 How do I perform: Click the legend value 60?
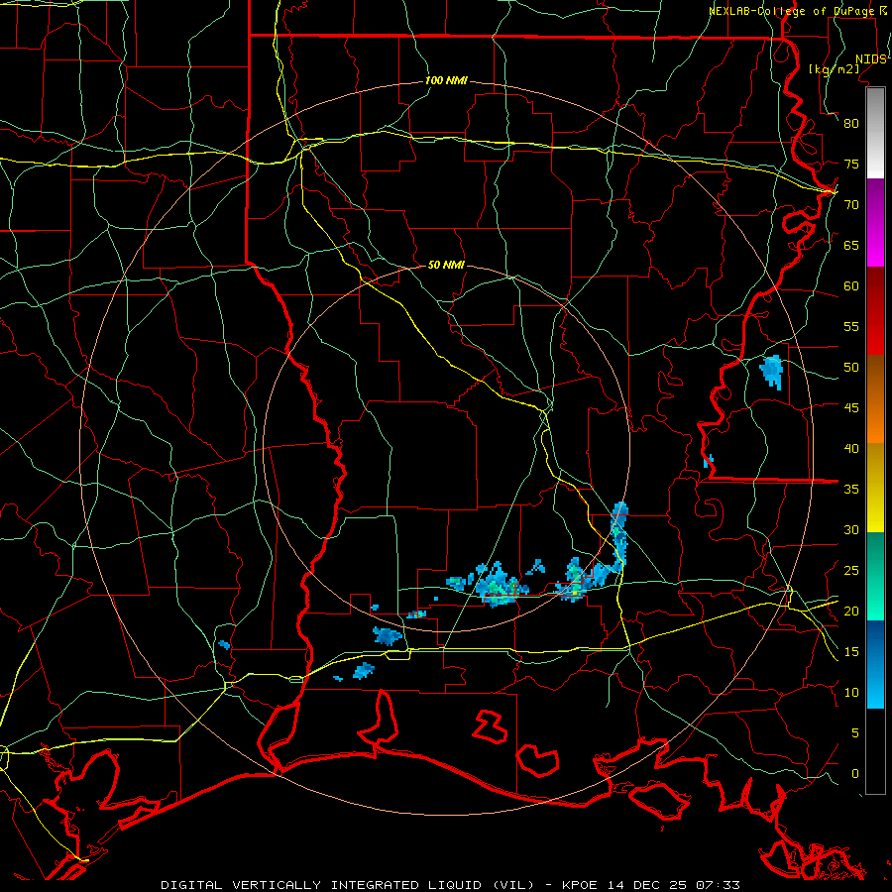click(x=851, y=286)
